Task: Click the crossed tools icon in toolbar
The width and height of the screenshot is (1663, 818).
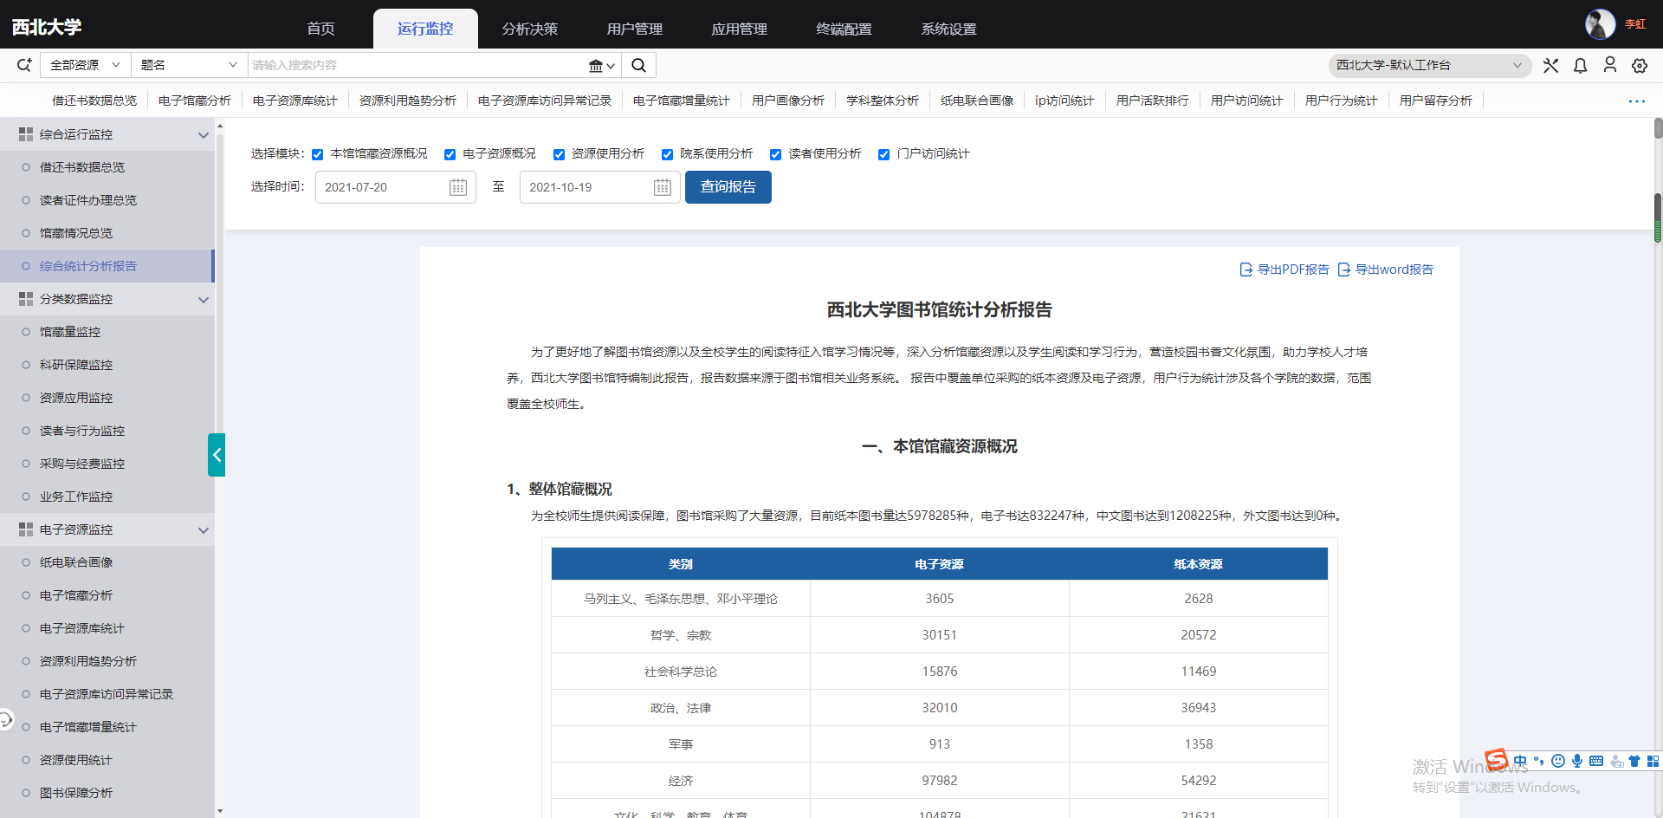Action: pos(1550,66)
